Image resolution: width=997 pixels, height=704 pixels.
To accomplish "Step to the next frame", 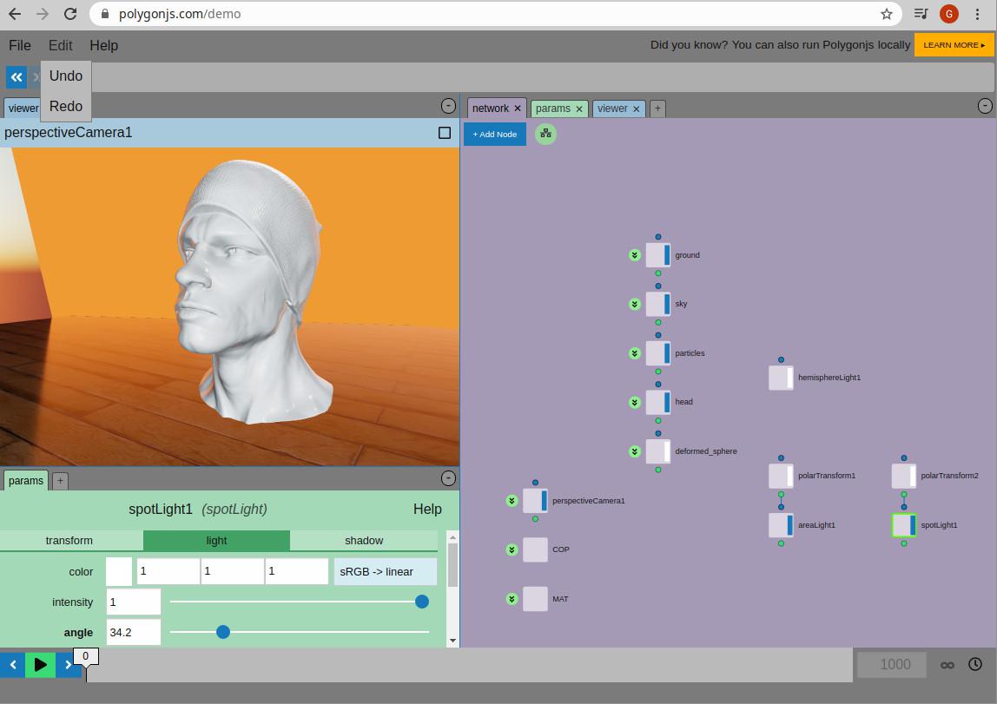I will coord(69,665).
